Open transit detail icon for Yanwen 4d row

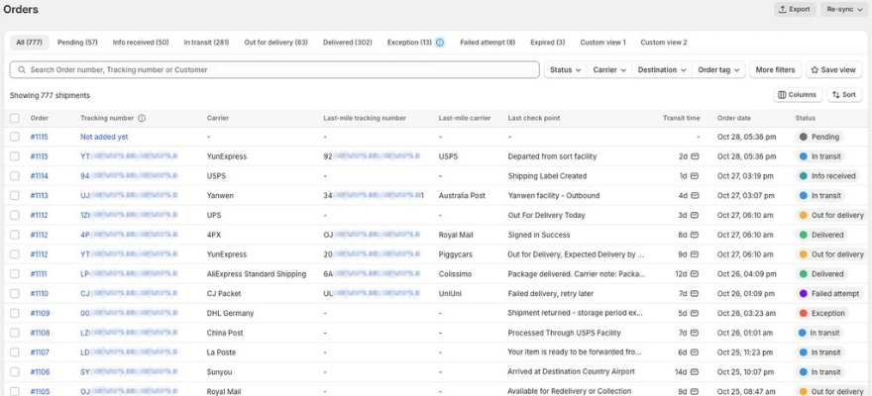pyautogui.click(x=695, y=195)
